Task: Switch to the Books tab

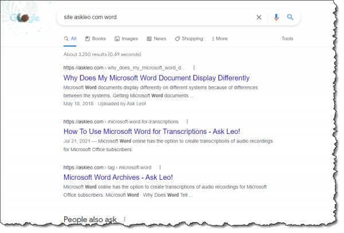Action: (x=95, y=39)
